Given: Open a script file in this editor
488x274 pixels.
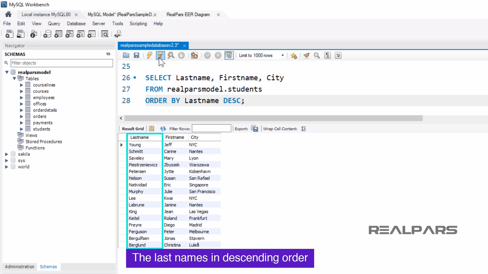Looking at the screenshot, I should pos(126,55).
